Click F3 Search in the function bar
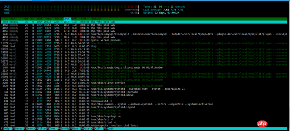The height and width of the screenshot is (131, 290). point(29,128)
